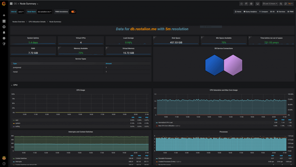This screenshot has width=296, height=167.
Task: Open the Create plus menu in the sidebar
Action: point(4,15)
